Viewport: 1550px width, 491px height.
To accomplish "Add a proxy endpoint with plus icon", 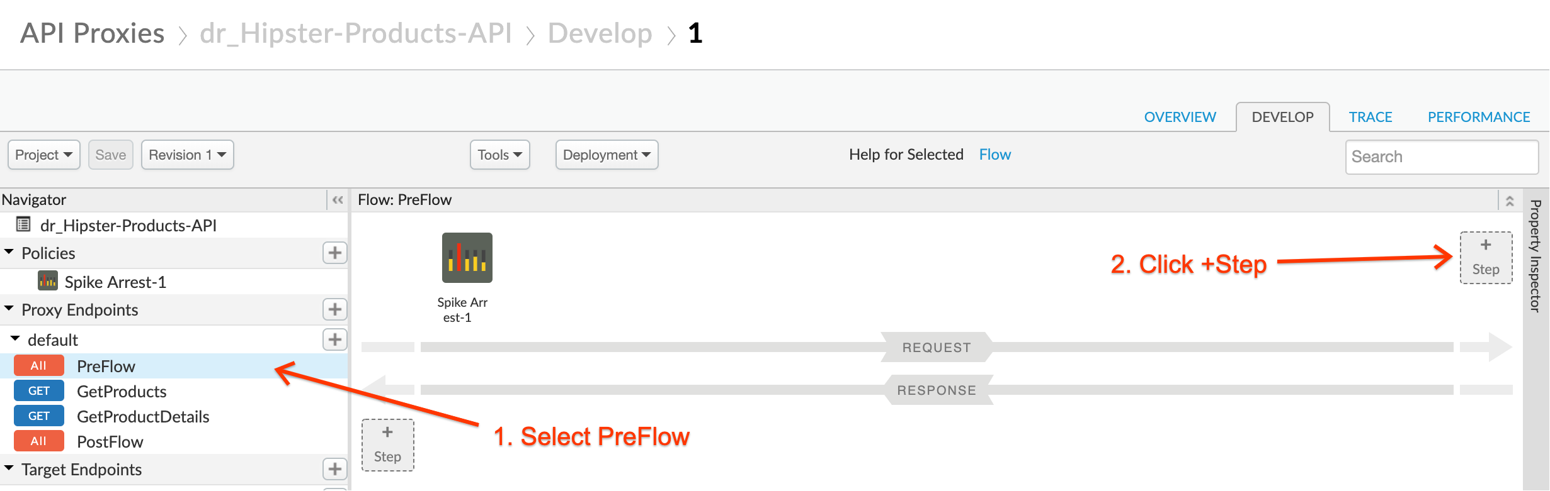I will 334,309.
